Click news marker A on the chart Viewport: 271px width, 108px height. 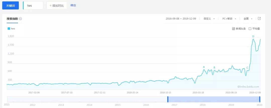click(x=204, y=67)
